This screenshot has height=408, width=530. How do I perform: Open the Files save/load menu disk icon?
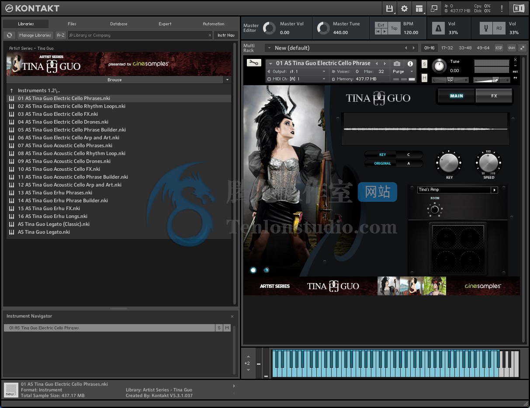coord(389,8)
